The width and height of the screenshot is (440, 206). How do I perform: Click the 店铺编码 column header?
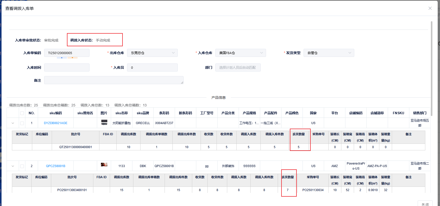click(x=356, y=113)
